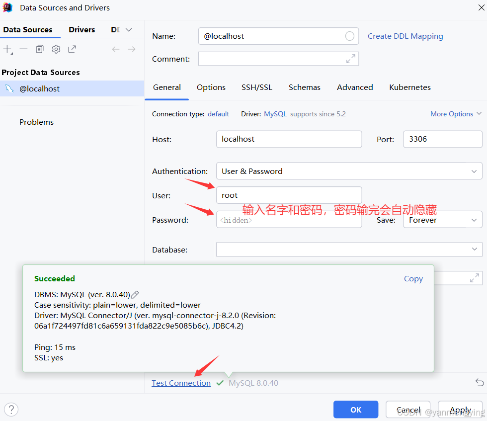Expand the Comment field with the arrows icon
This screenshot has width=487, height=421.
point(351,59)
